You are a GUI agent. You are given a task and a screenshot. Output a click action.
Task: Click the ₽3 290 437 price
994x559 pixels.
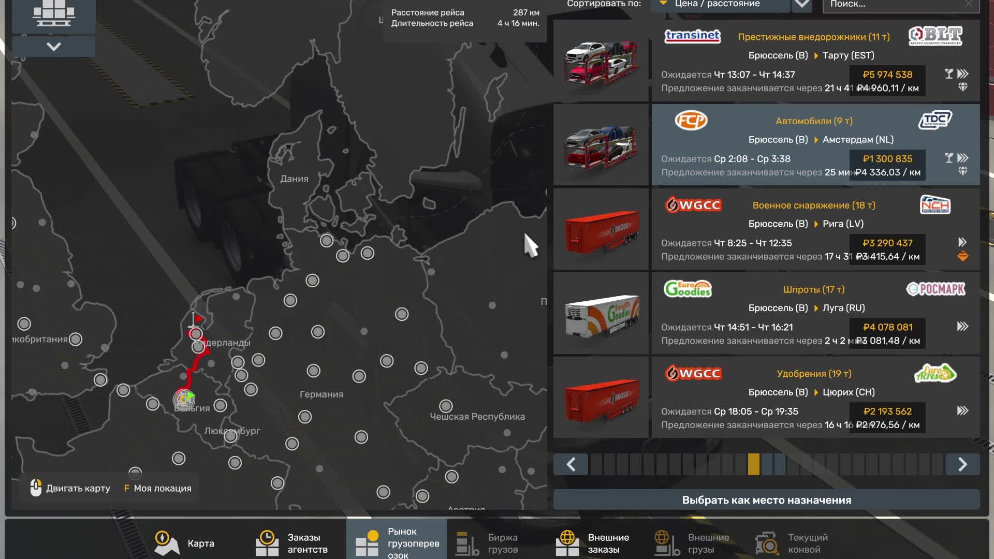coord(887,243)
